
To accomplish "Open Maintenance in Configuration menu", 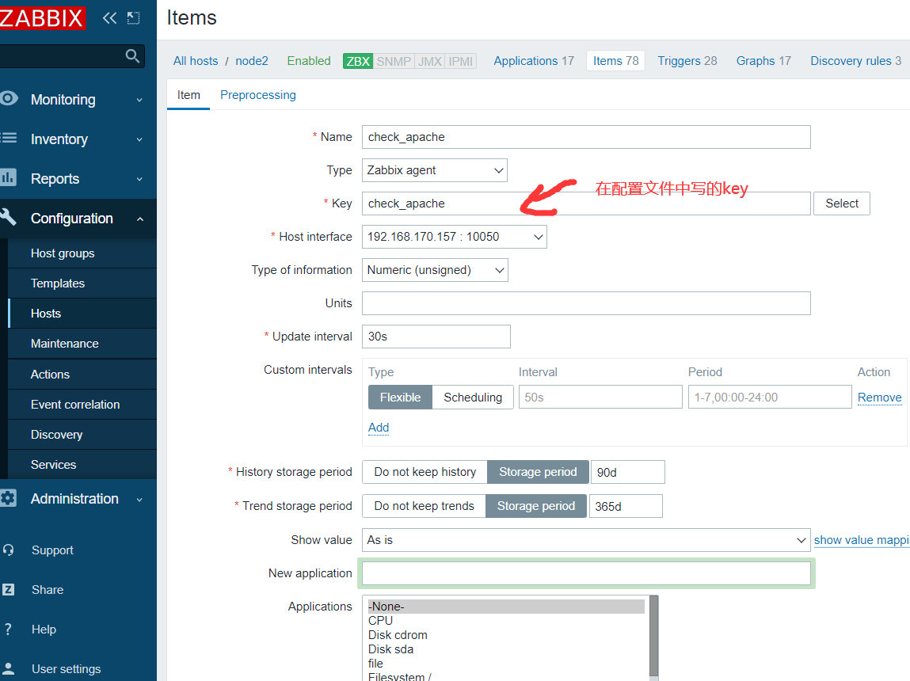I will pos(82,344).
